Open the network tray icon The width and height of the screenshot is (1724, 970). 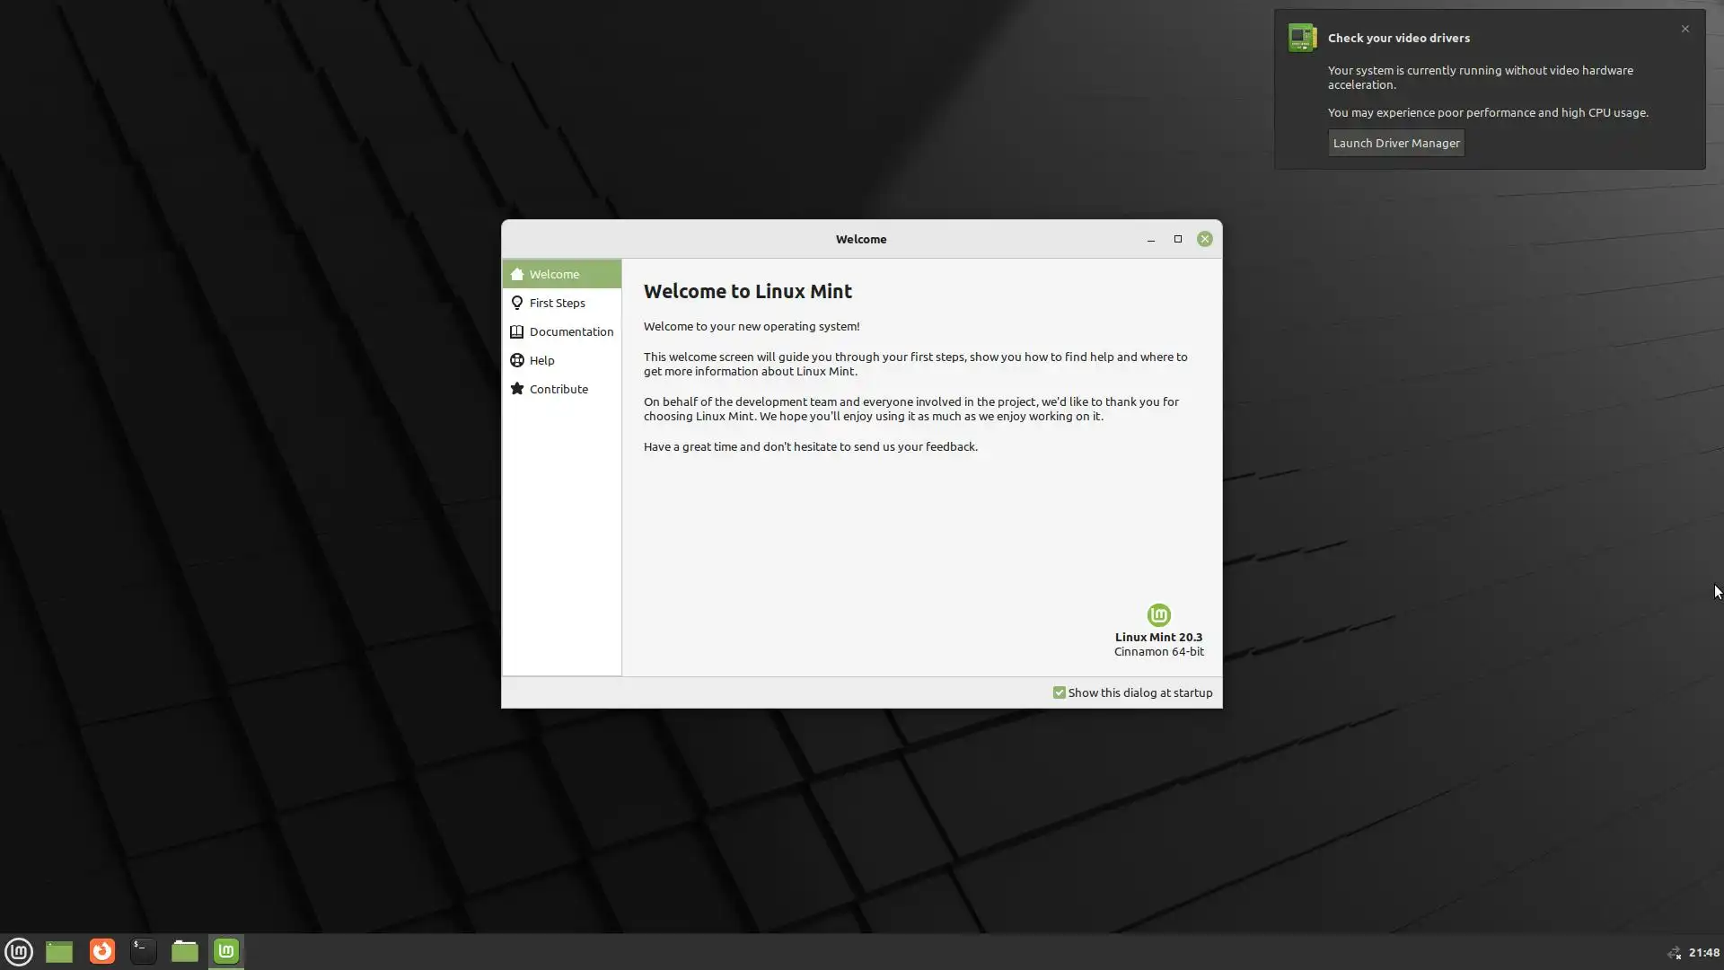pyautogui.click(x=1674, y=953)
